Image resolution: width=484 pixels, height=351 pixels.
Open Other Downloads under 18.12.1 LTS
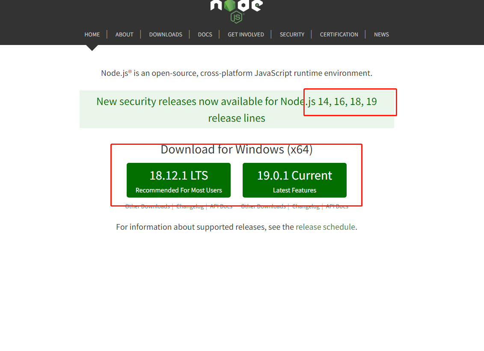147,206
